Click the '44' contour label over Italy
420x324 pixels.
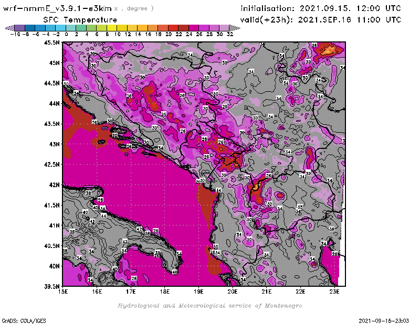point(103,215)
